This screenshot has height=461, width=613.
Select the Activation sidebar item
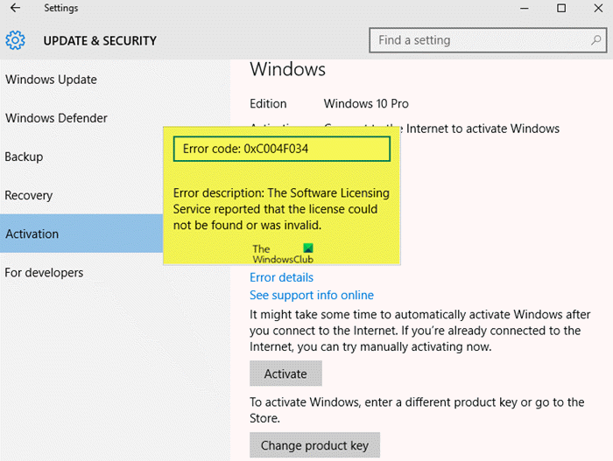[x=81, y=234]
